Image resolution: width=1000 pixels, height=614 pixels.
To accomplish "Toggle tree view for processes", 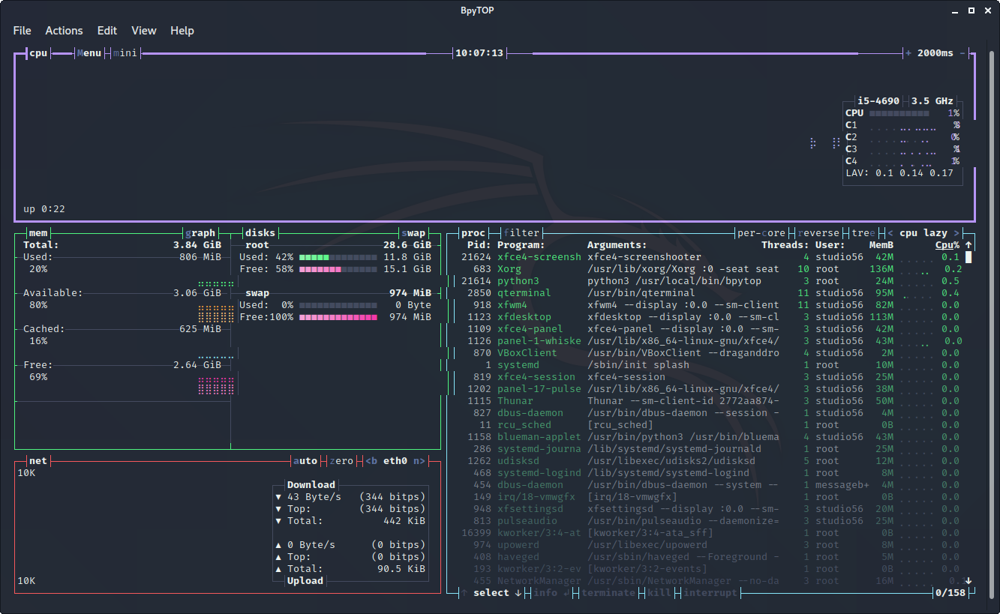I will [863, 233].
